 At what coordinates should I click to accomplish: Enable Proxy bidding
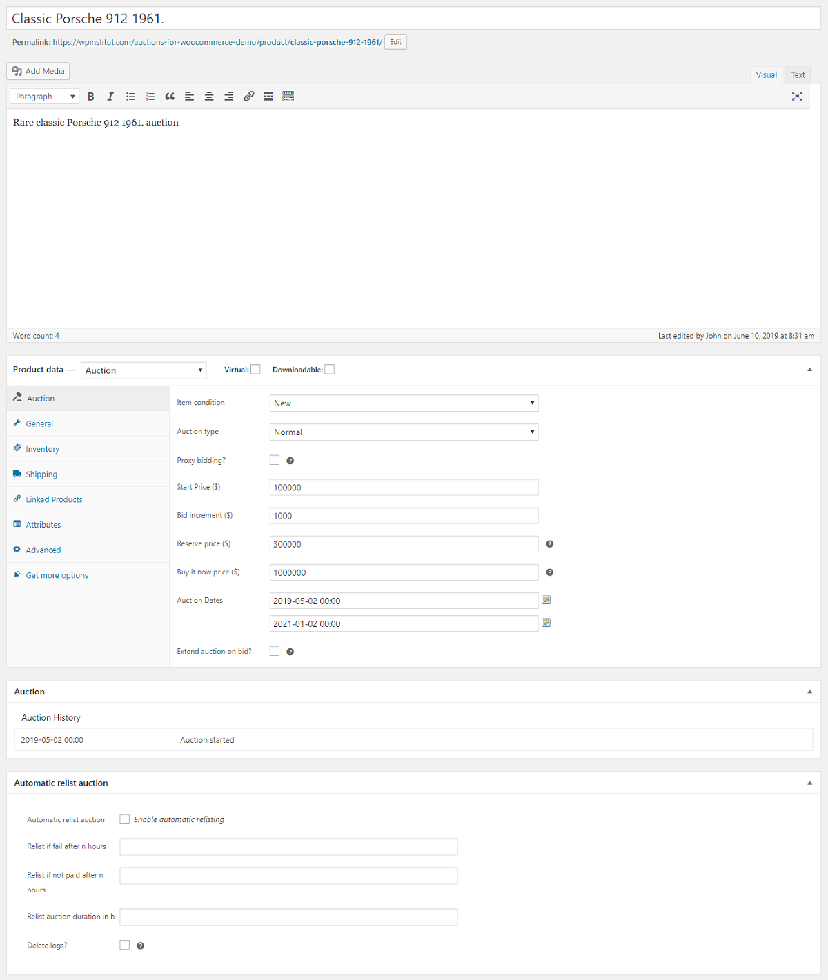pos(274,459)
